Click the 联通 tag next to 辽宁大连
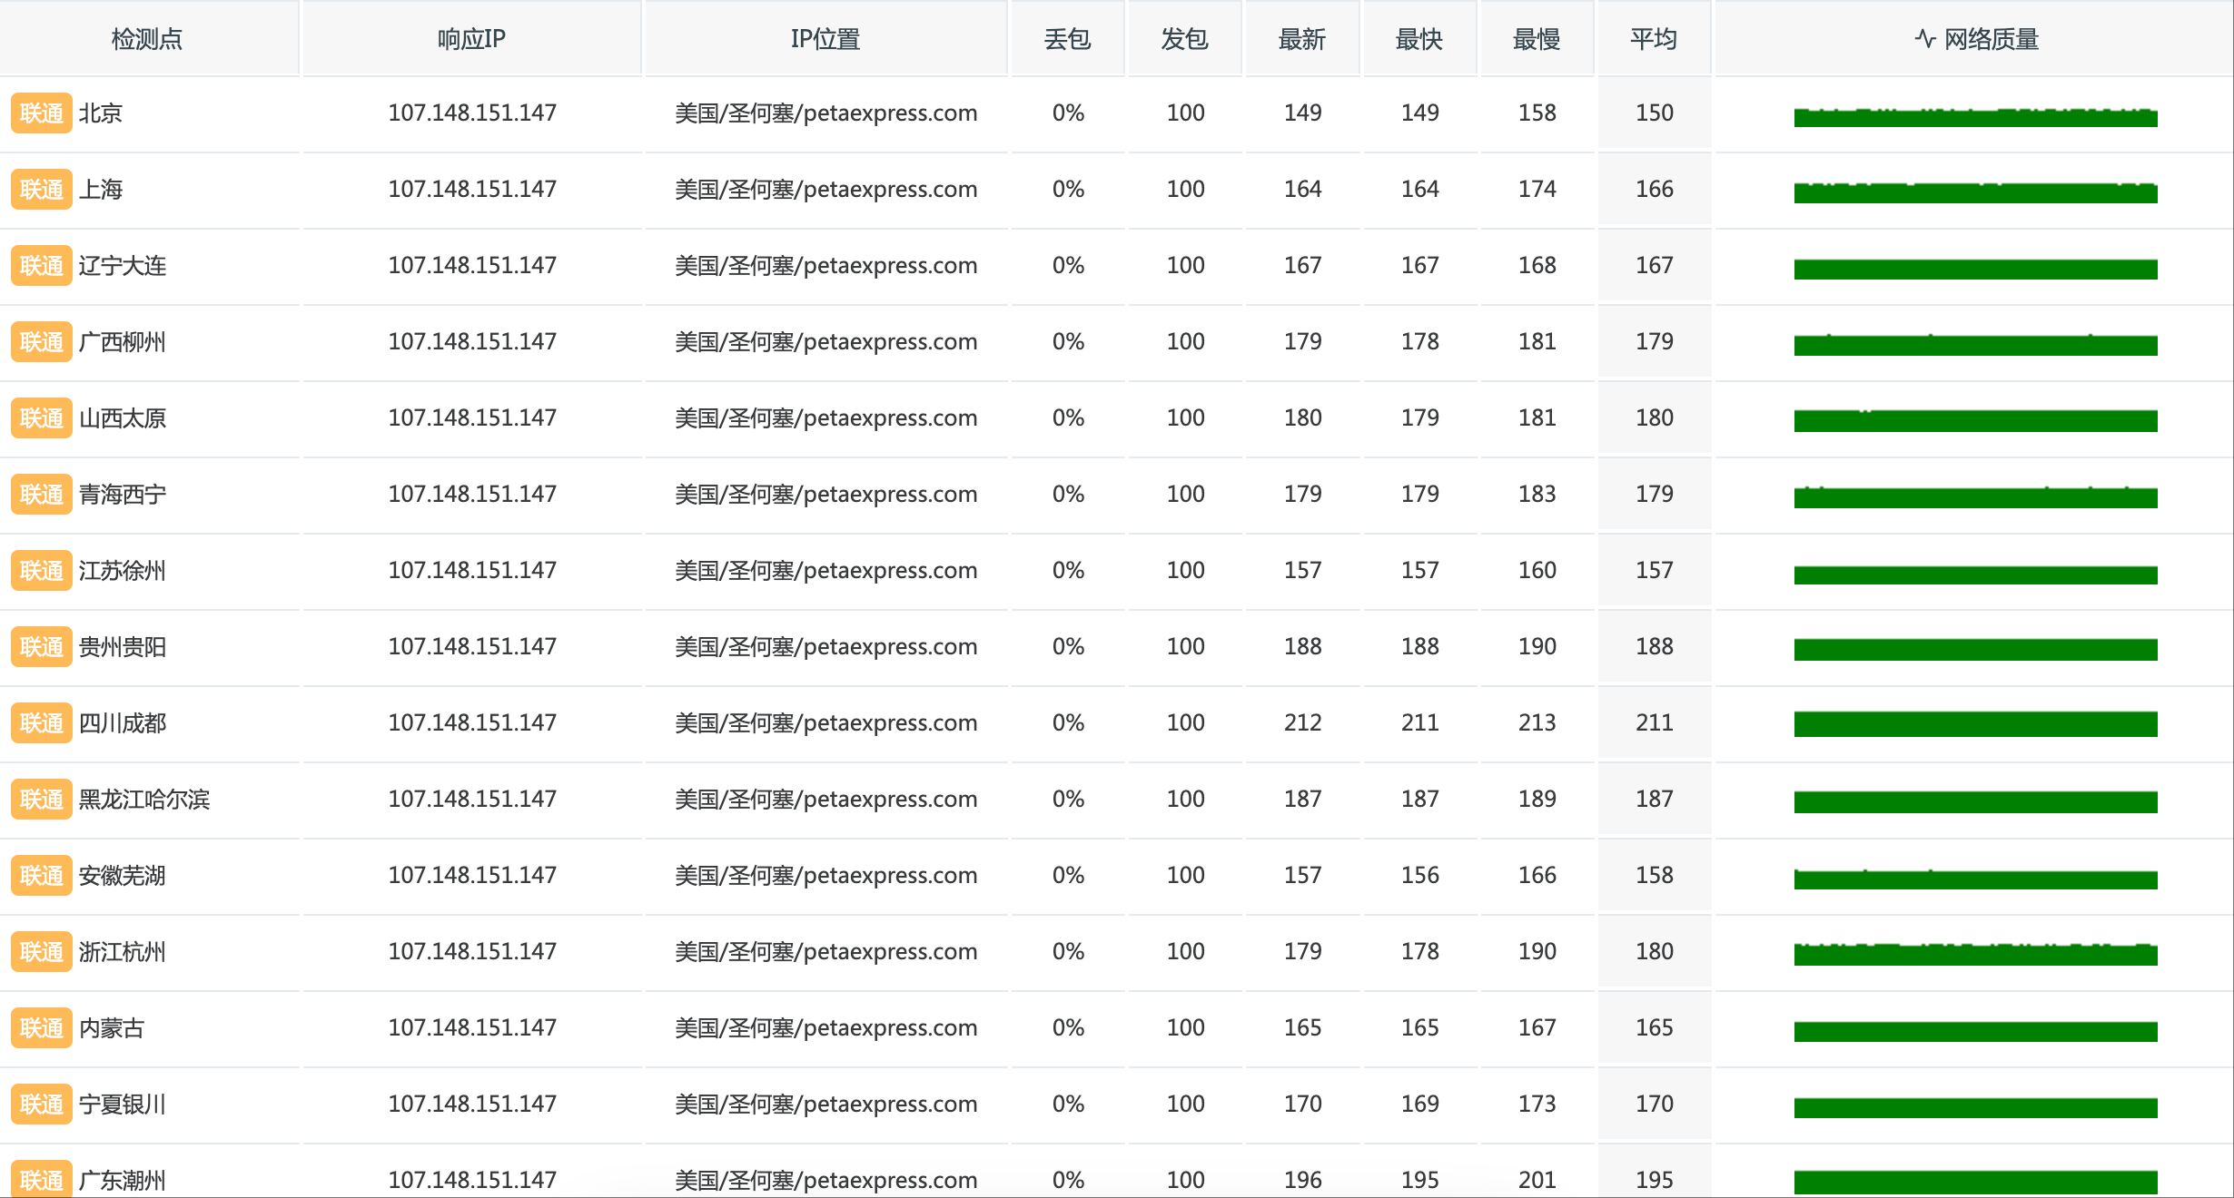The width and height of the screenshot is (2234, 1198). click(x=42, y=266)
